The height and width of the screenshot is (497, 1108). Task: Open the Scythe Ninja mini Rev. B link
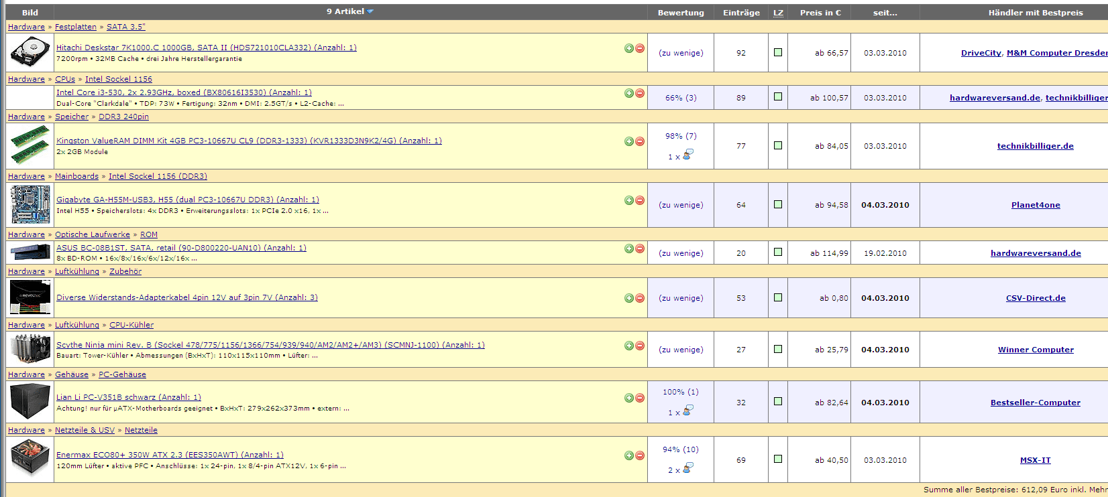point(270,345)
